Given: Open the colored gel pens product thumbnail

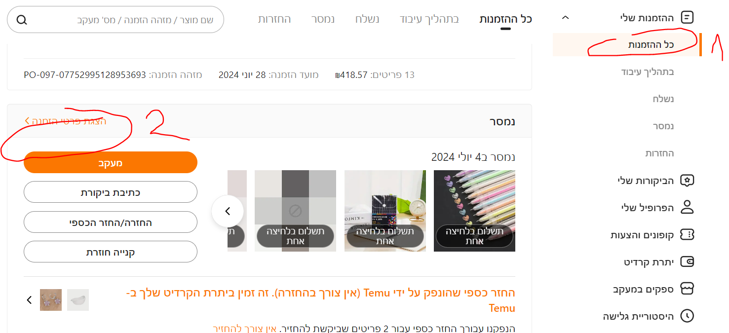Looking at the screenshot, I should point(474,211).
